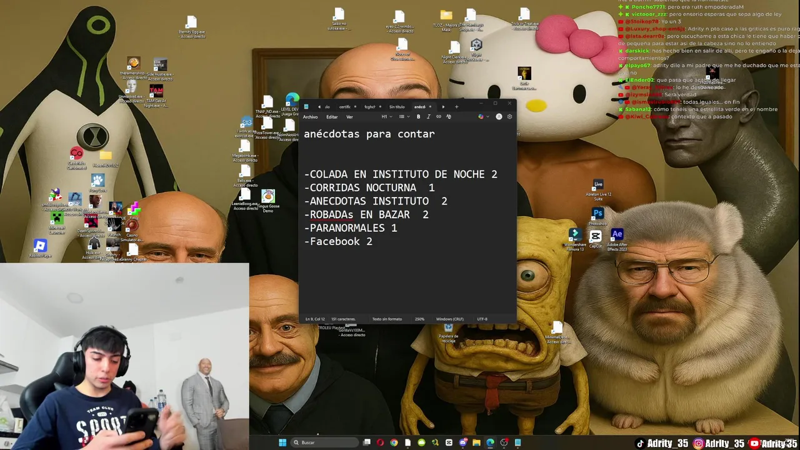This screenshot has height=450, width=800.
Task: Open Tingus Goose Demo shortcut
Action: point(268,200)
